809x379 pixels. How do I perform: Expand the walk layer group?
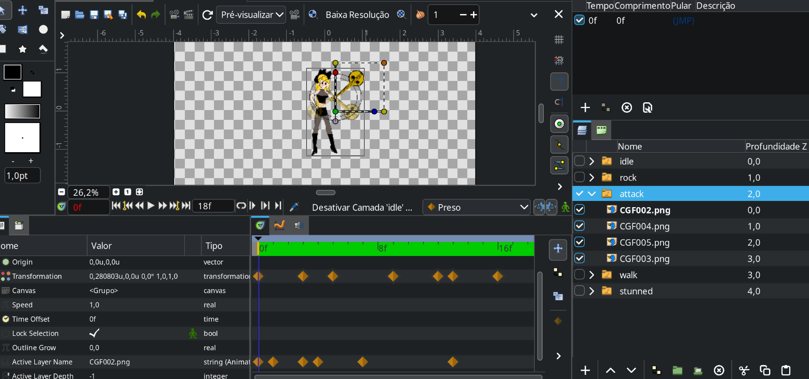point(592,275)
